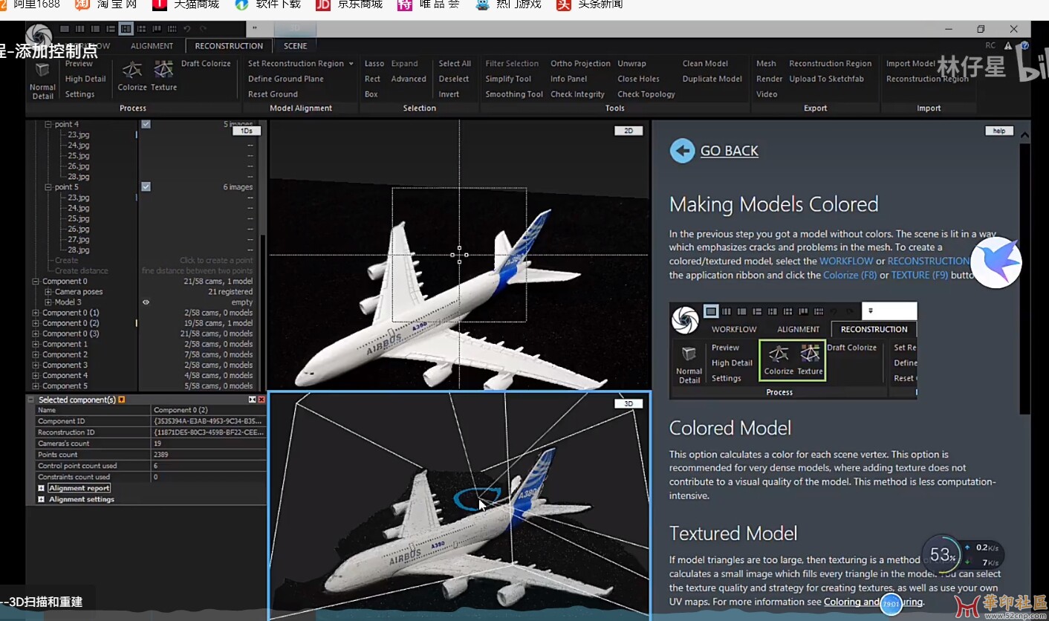Collapse the point 4 tree node
Viewport: 1049px width, 621px height.
coord(48,124)
